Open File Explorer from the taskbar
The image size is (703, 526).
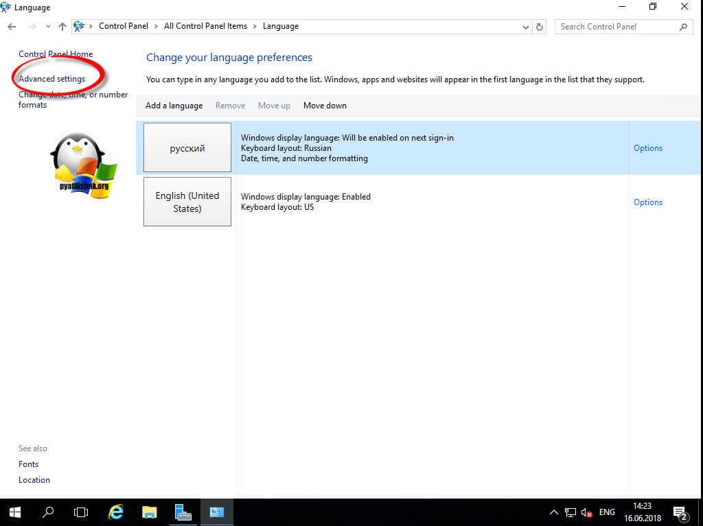pyautogui.click(x=150, y=512)
